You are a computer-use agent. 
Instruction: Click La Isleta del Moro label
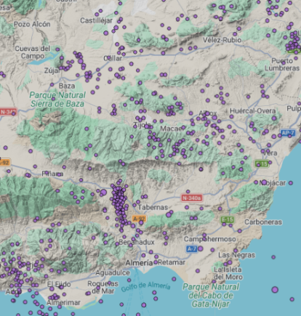(x=228, y=273)
